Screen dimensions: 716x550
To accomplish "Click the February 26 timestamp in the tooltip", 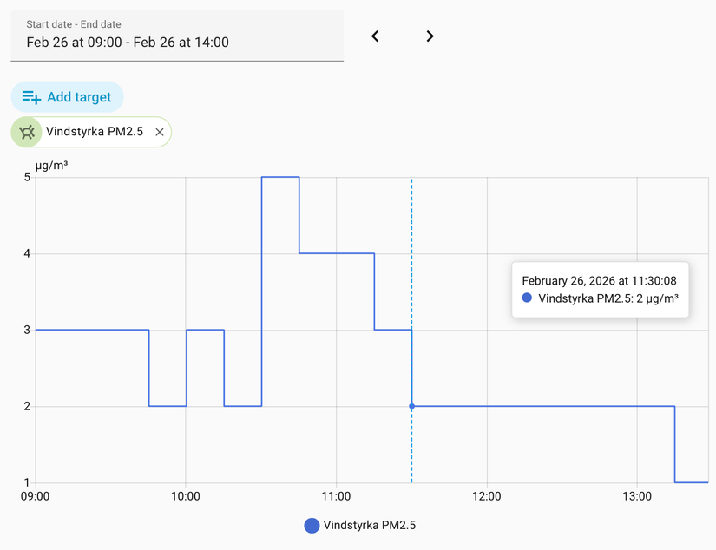I will [600, 280].
